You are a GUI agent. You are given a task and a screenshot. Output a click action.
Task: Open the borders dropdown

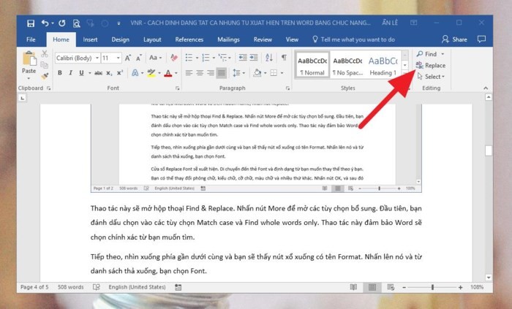[282, 73]
